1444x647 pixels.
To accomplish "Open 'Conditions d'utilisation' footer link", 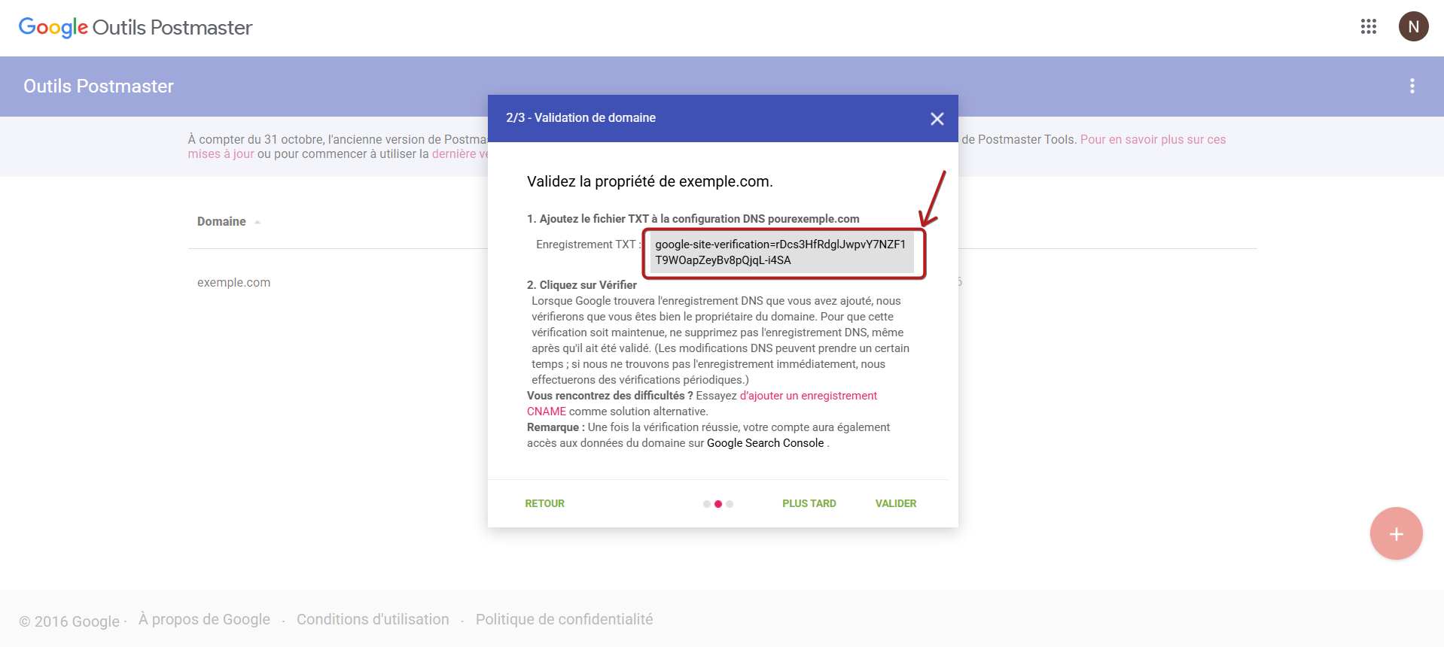I will 373,619.
